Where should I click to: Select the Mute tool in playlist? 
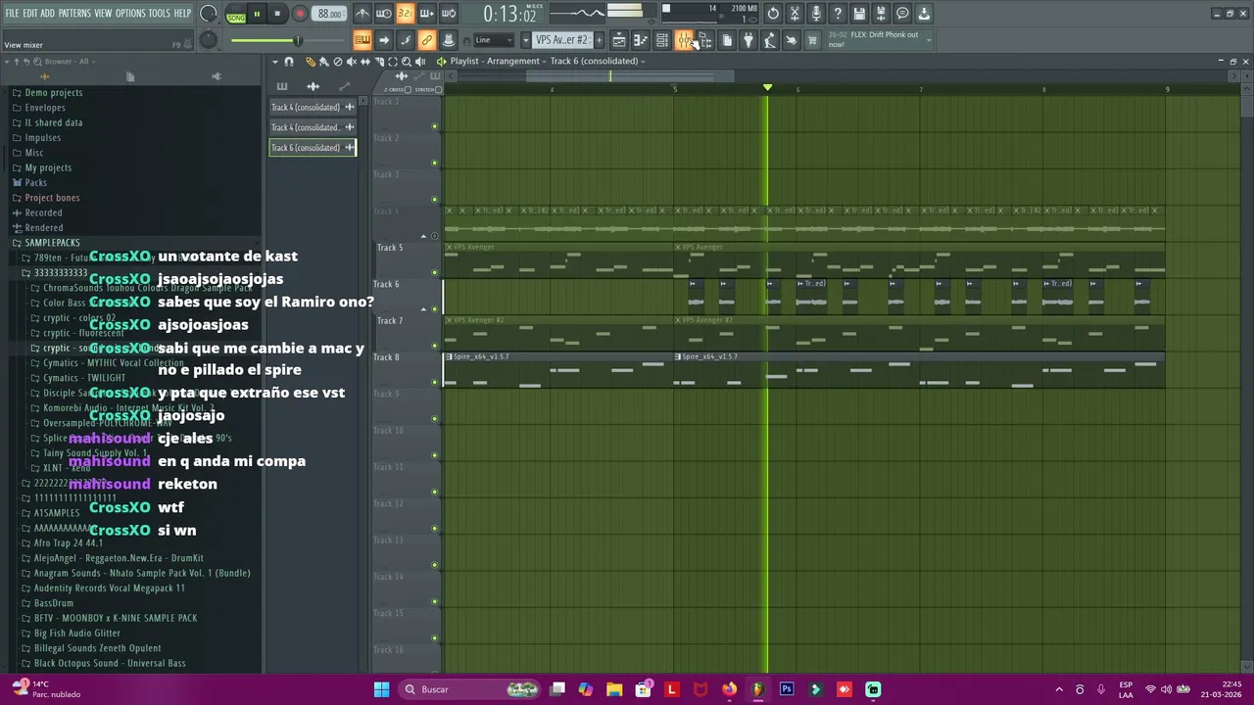[x=352, y=62]
